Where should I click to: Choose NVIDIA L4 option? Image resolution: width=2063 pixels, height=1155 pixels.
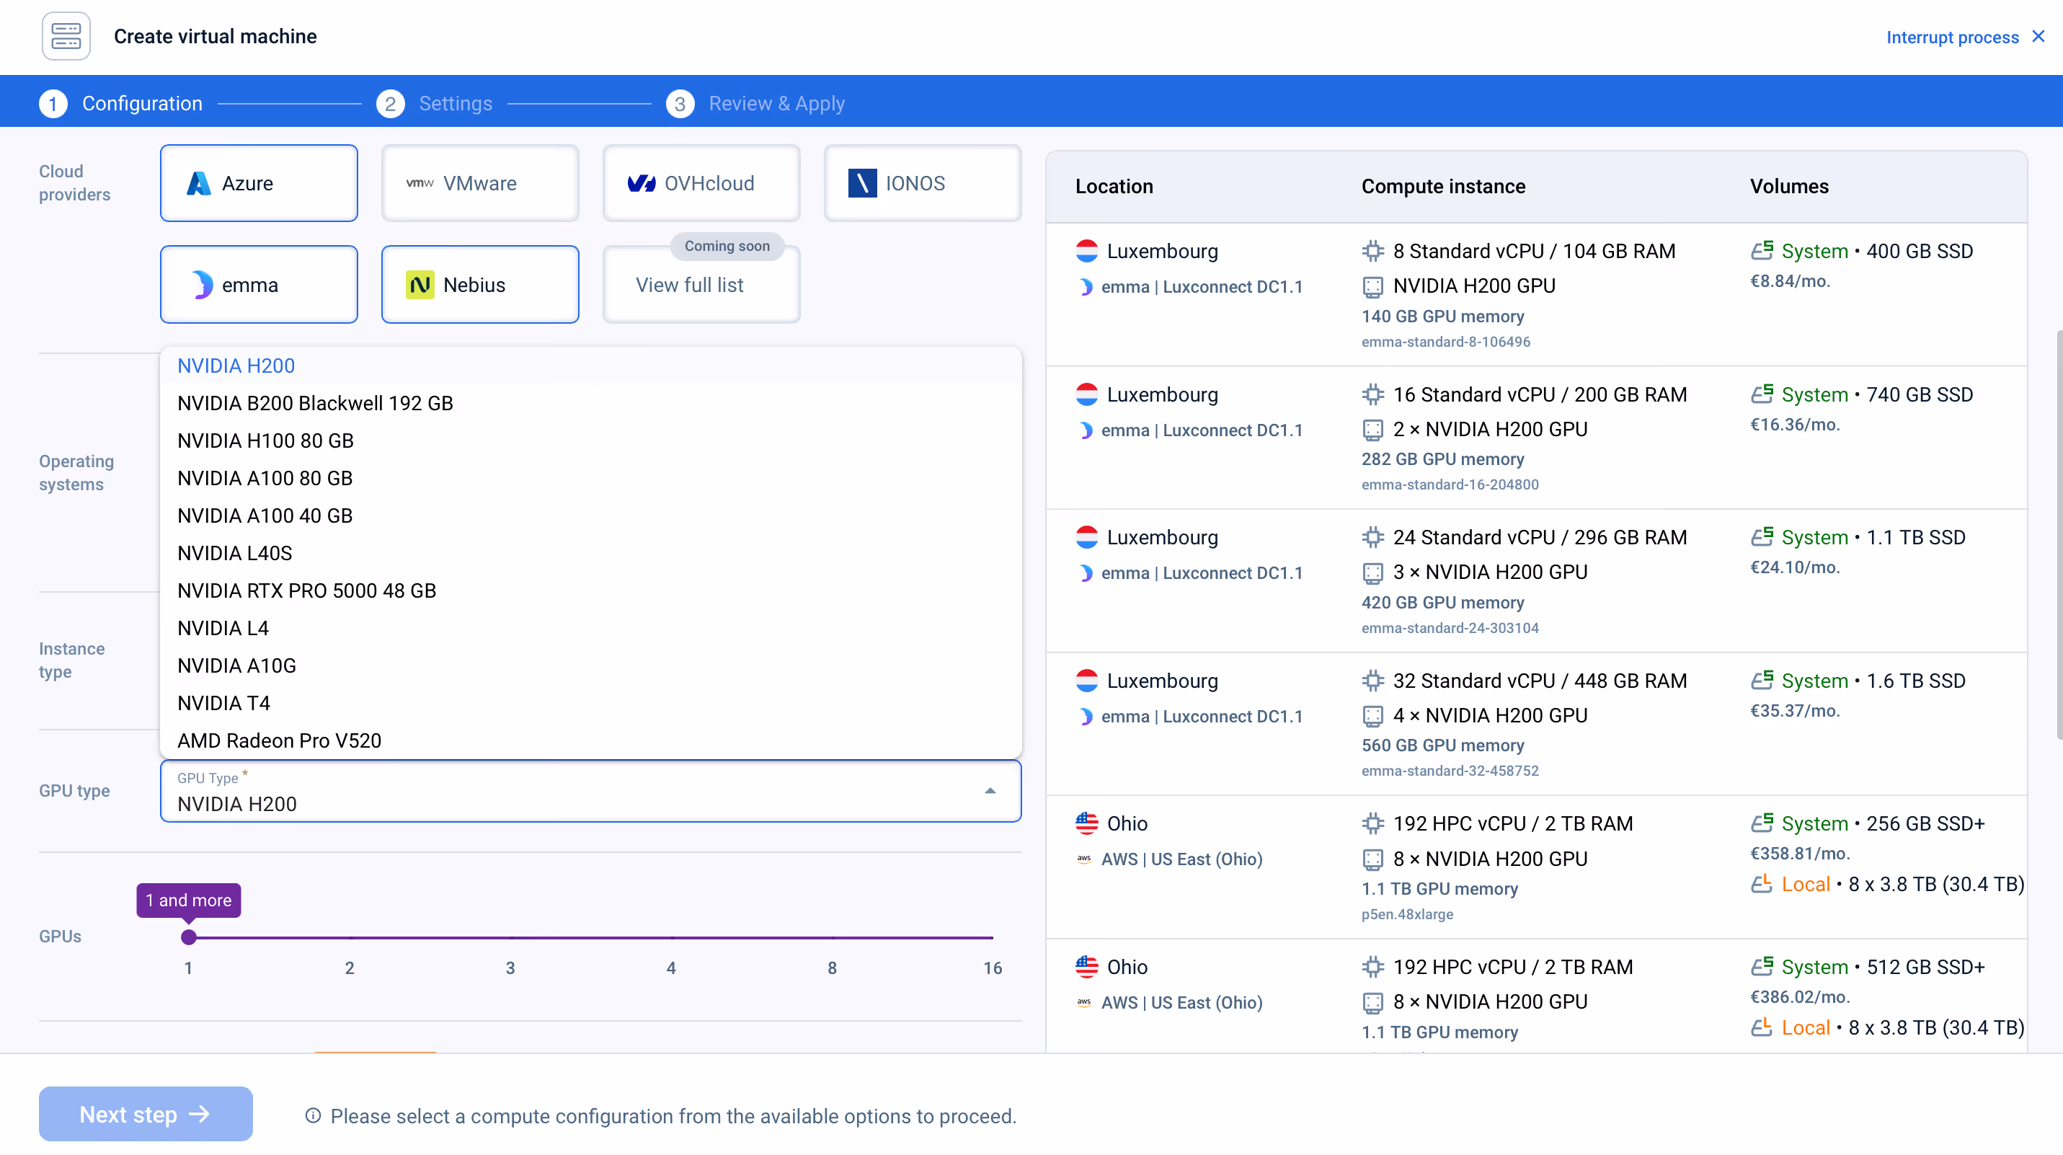click(590, 628)
